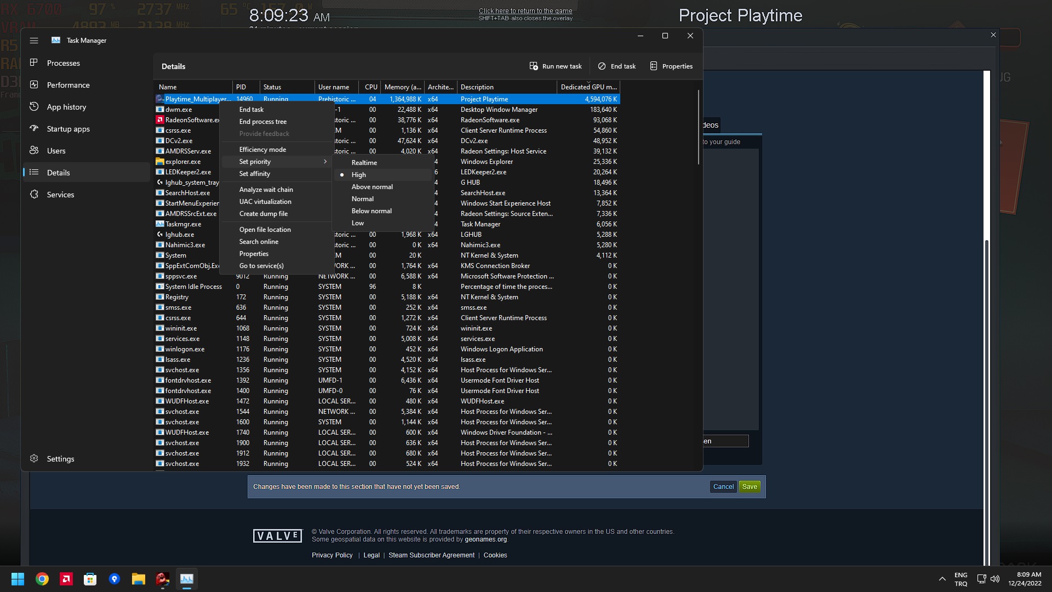1052x592 pixels.
Task: Click the Task Manager details scrollbar
Action: click(698, 127)
